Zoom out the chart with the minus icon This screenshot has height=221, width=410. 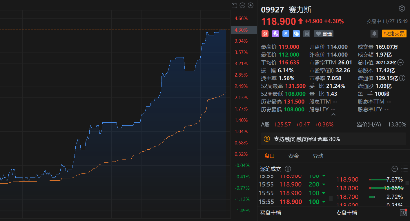243,6
